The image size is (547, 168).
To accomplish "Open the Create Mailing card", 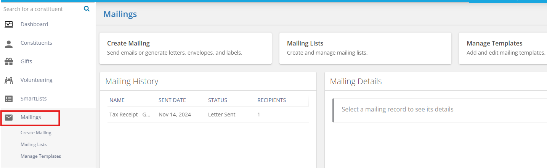I will 186,48.
